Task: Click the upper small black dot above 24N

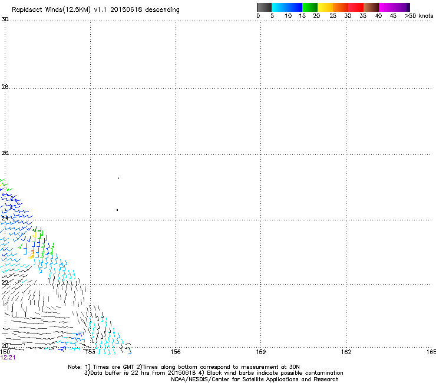Action: (x=118, y=178)
